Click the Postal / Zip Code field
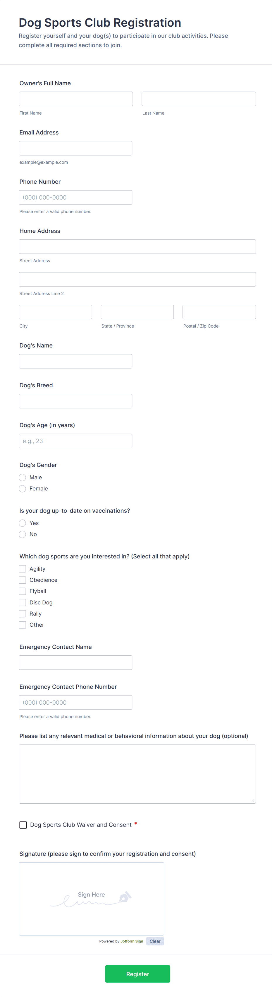This screenshot has height=997, width=272. tap(219, 312)
